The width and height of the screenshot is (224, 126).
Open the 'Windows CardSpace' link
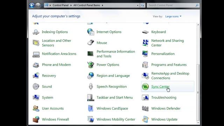[112, 108]
